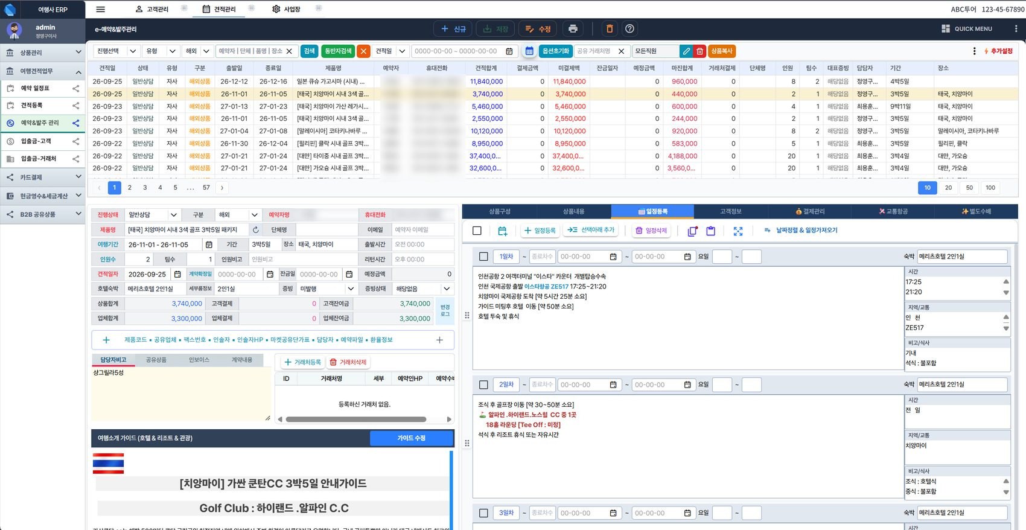Open the 고객관리 top menu tab

pos(152,9)
